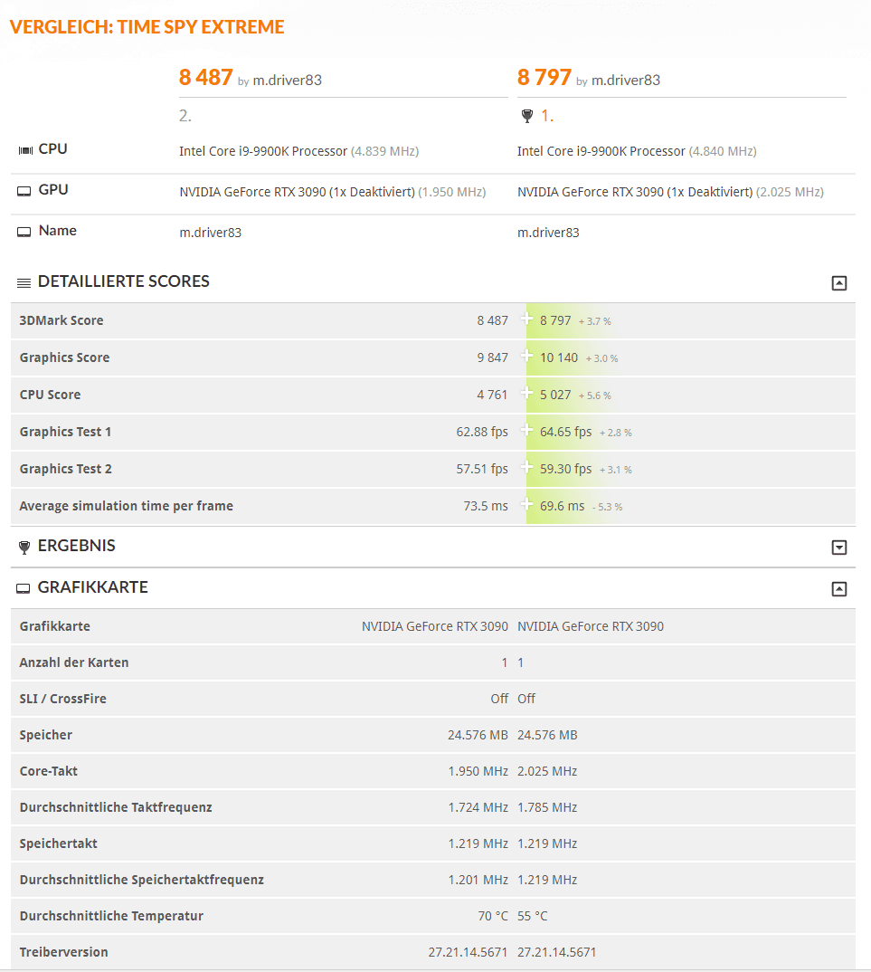Click the 64.65 fps value

565,432
